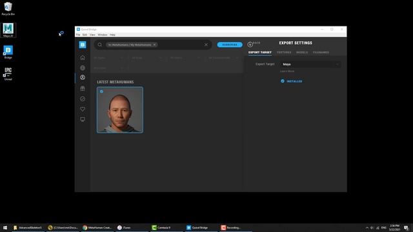The image size is (413, 232).
Task: Open the taskbar clock and date
Action: click(395, 227)
